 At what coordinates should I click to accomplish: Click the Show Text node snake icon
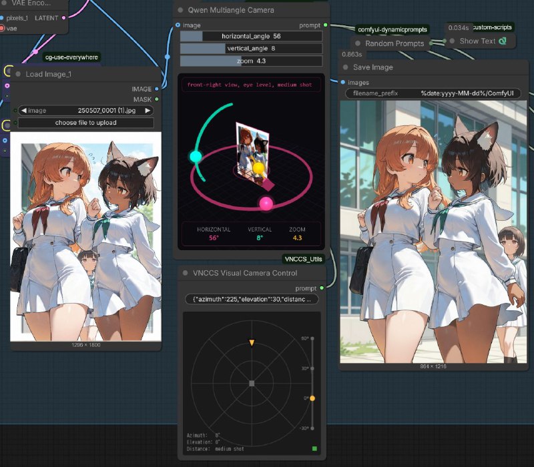pyautogui.click(x=503, y=41)
